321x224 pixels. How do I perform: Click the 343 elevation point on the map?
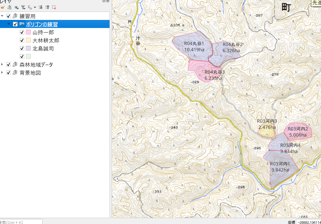174,127
